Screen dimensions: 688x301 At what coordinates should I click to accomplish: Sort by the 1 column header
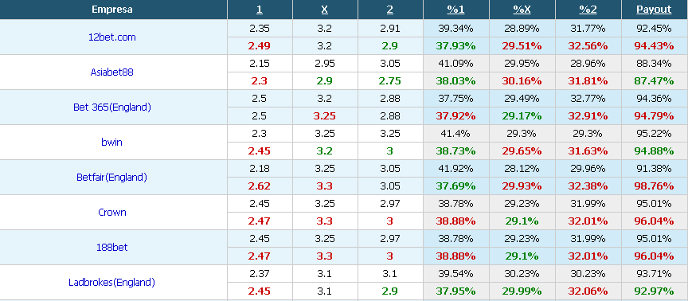(x=260, y=10)
